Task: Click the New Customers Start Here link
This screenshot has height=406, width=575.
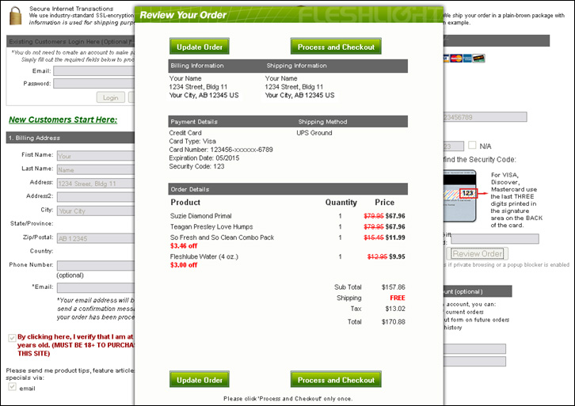Action: click(x=63, y=120)
